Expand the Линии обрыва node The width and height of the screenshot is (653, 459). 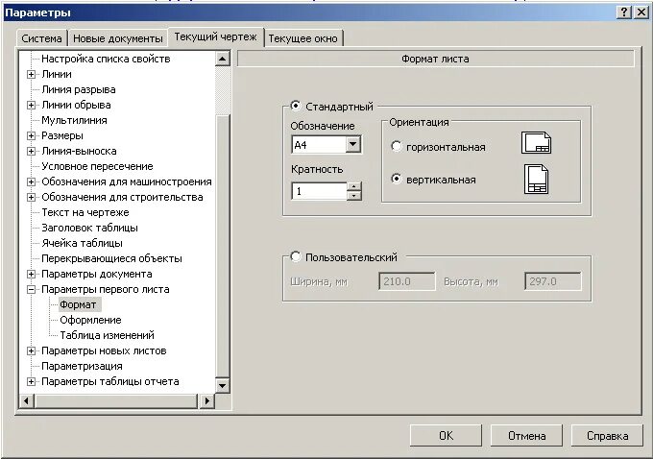point(31,105)
